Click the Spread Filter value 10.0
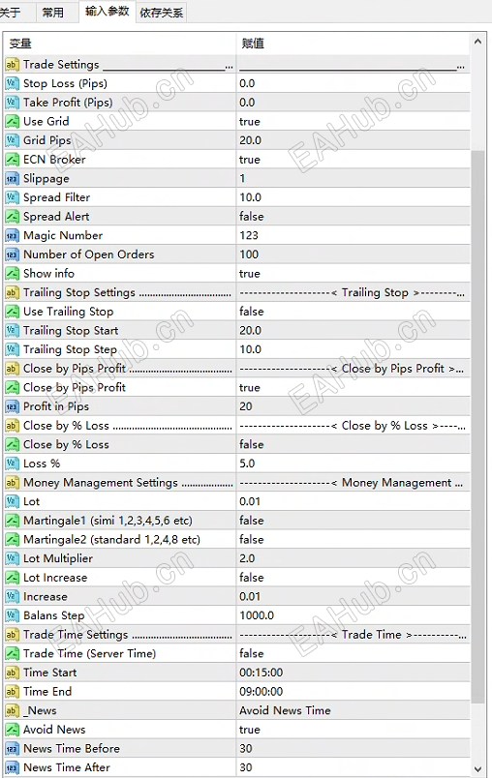 tap(250, 197)
